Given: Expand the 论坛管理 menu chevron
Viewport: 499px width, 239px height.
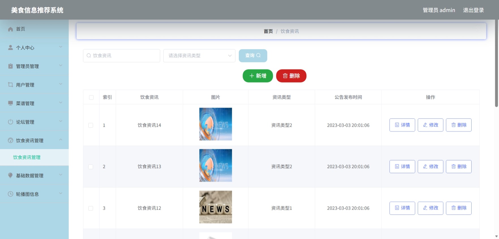Looking at the screenshot, I should (x=61, y=121).
